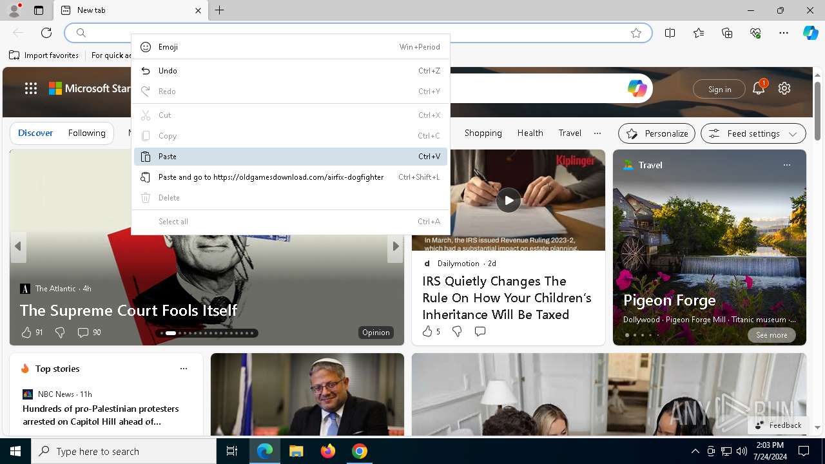
Task: Open Collections icon in toolbar
Action: pyautogui.click(x=727, y=33)
